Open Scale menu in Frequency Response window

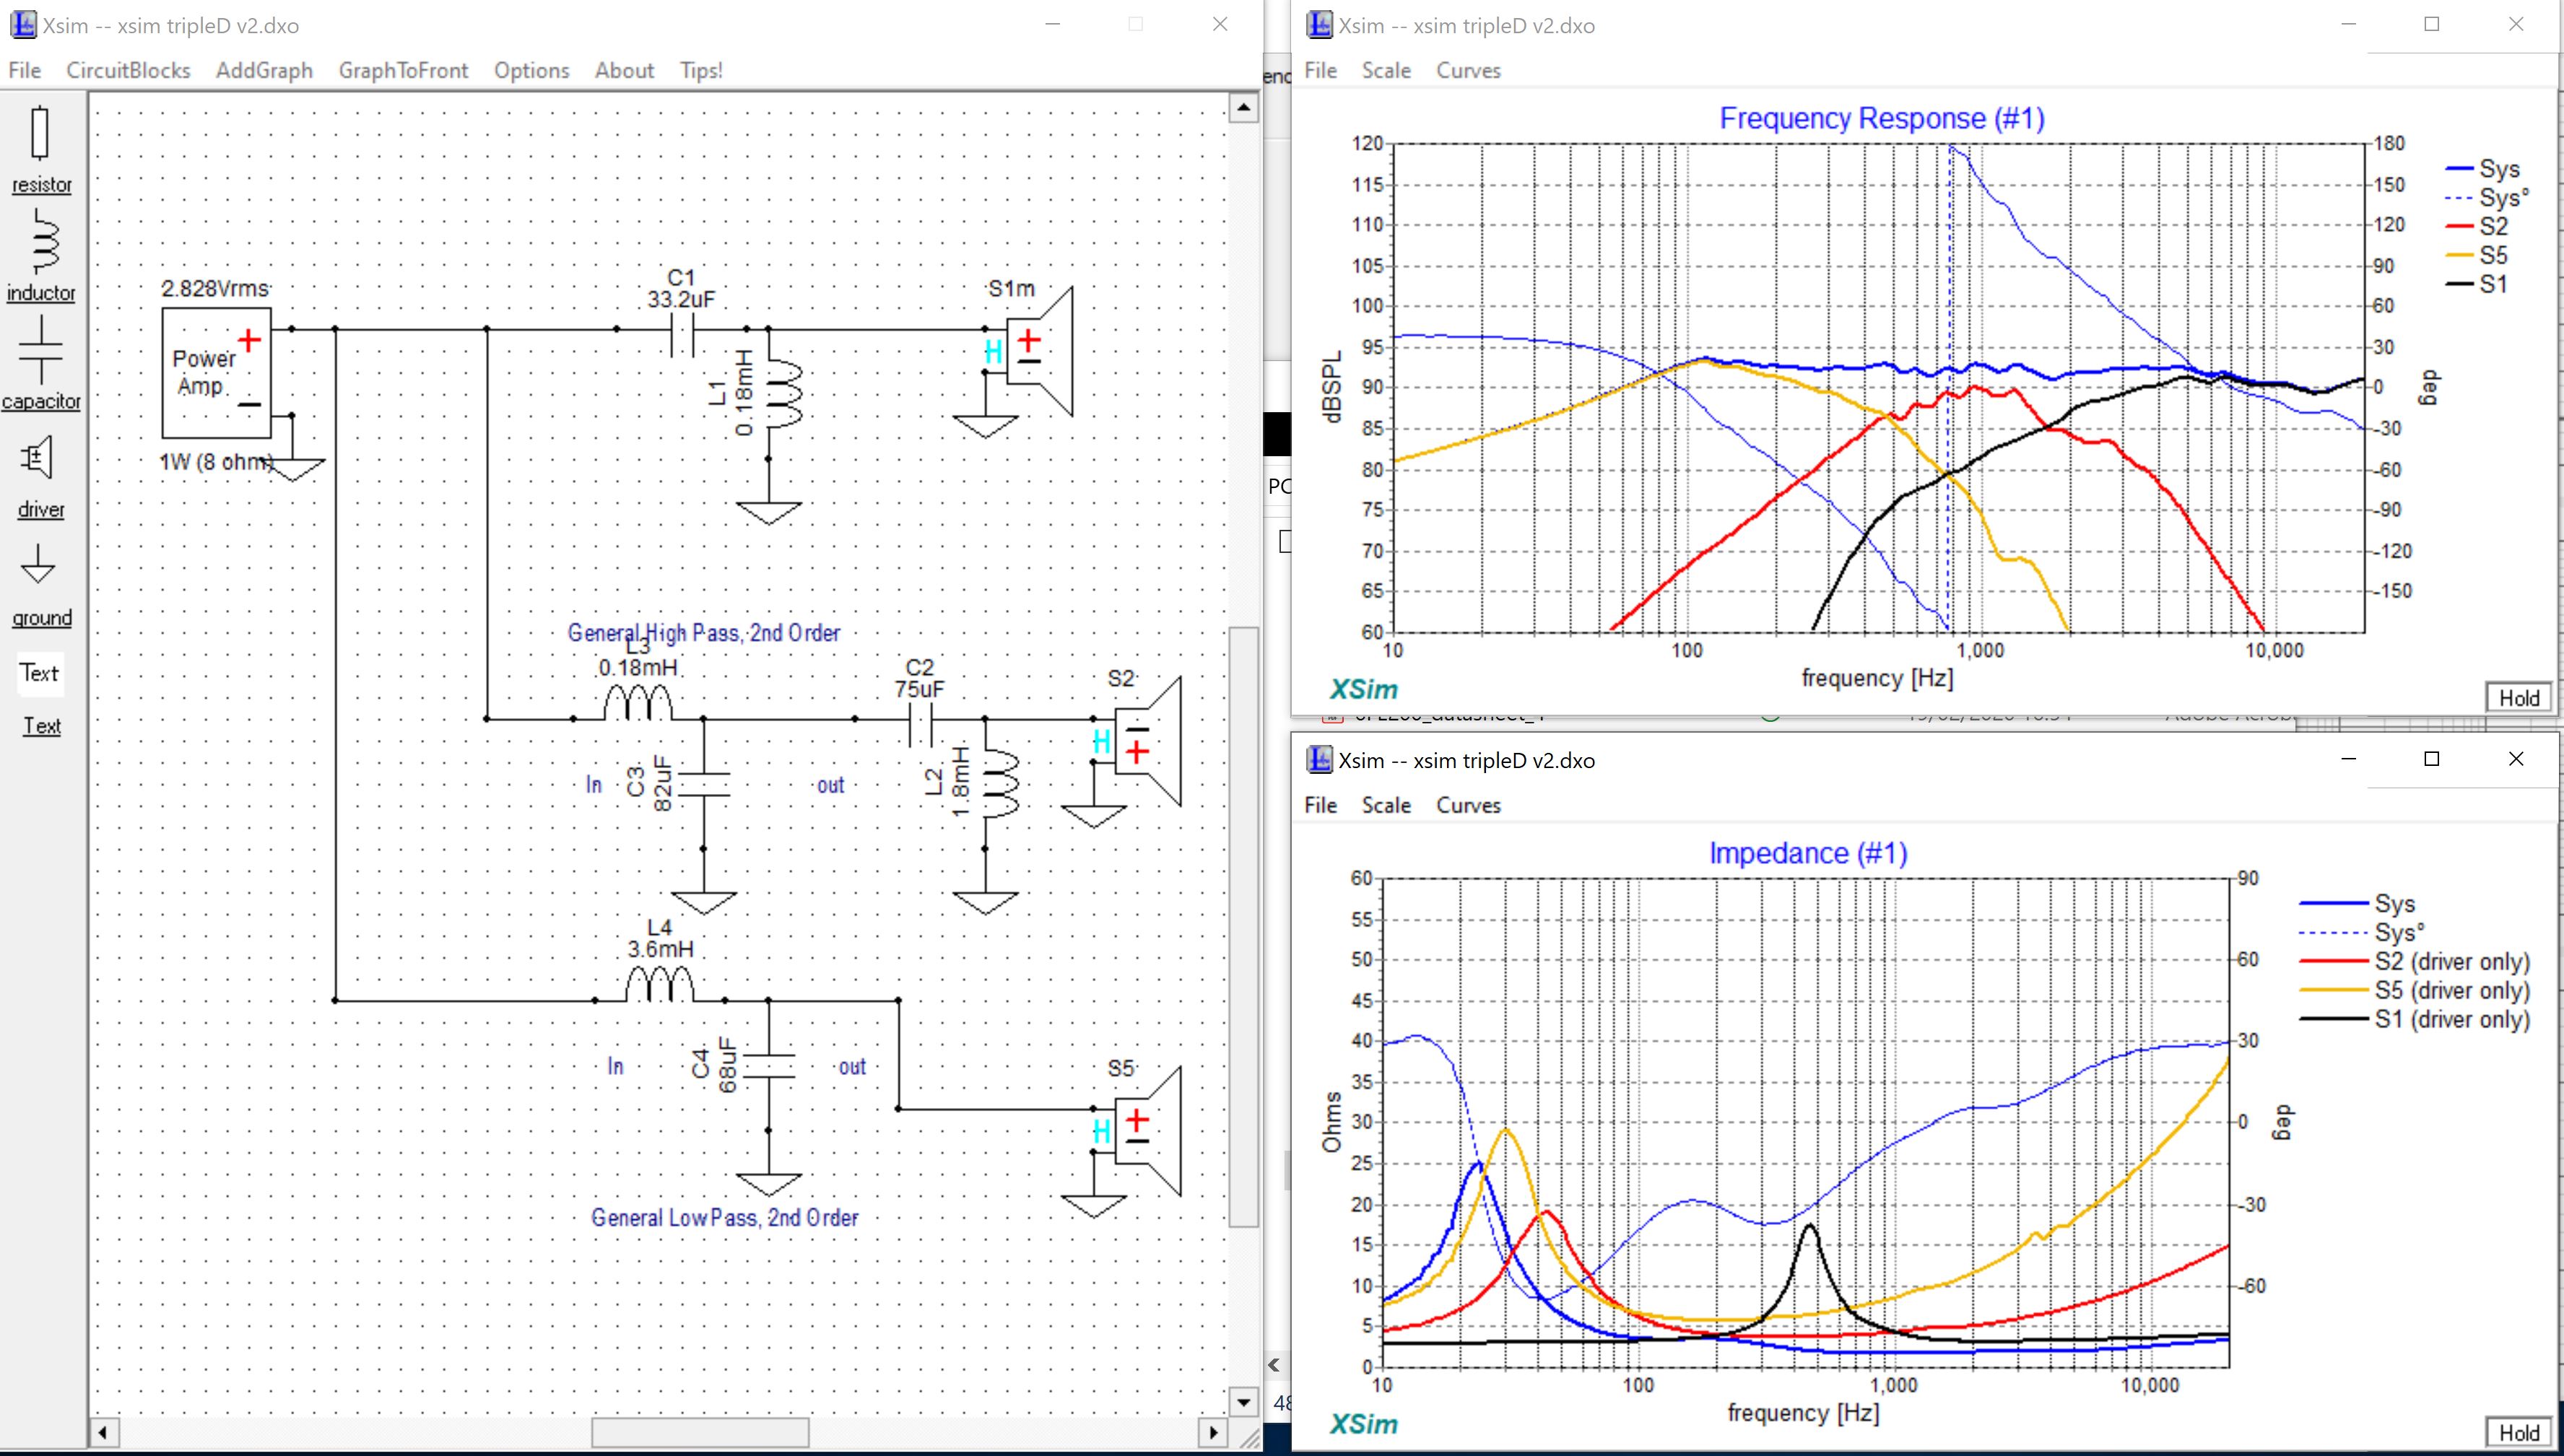[x=1386, y=70]
